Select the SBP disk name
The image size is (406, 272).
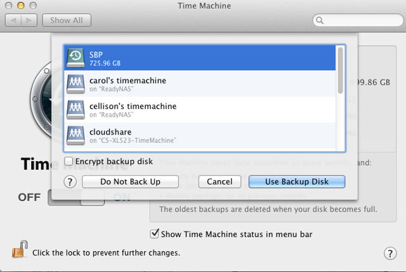click(96, 55)
